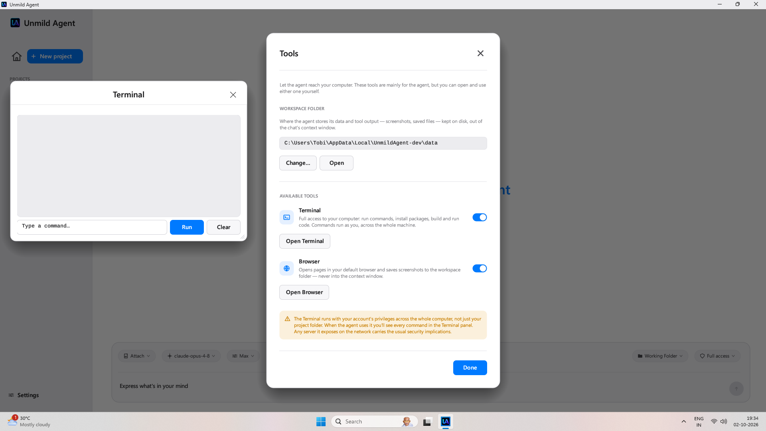Image resolution: width=766 pixels, height=431 pixels.
Task: Toggle the Browser tool switch off
Action: coord(480,269)
